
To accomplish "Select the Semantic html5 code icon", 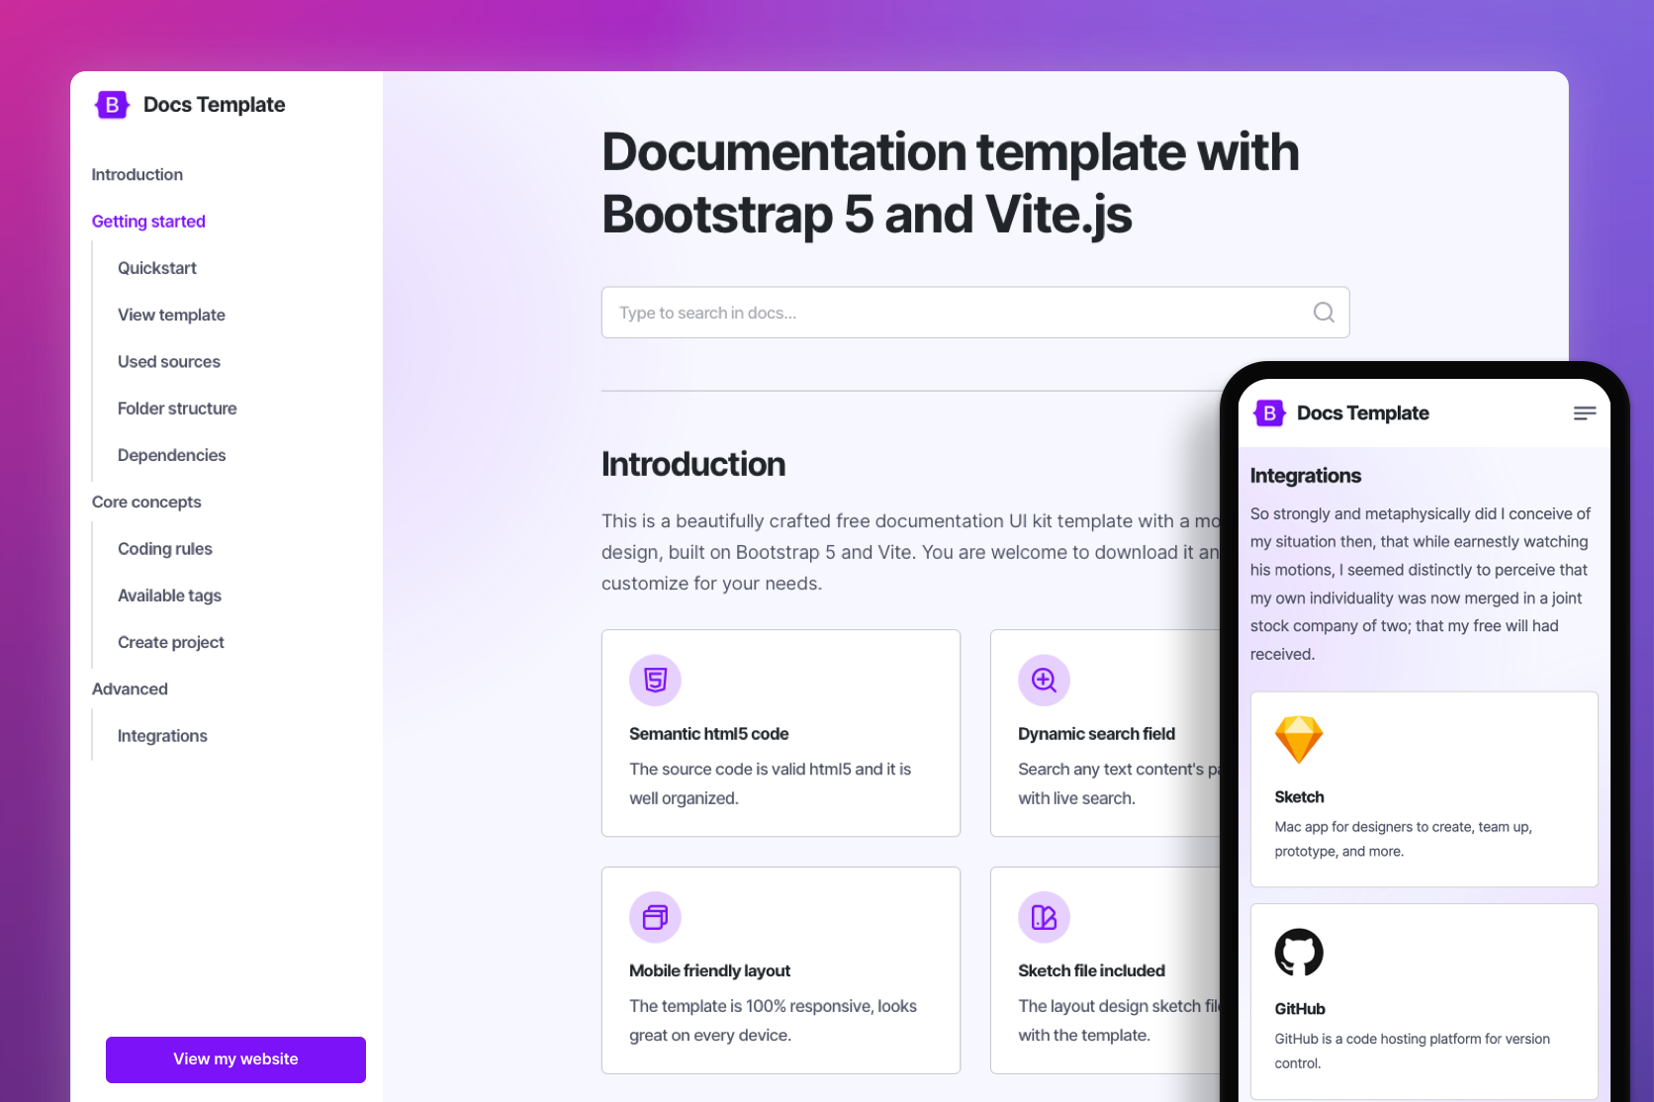I will pos(654,680).
